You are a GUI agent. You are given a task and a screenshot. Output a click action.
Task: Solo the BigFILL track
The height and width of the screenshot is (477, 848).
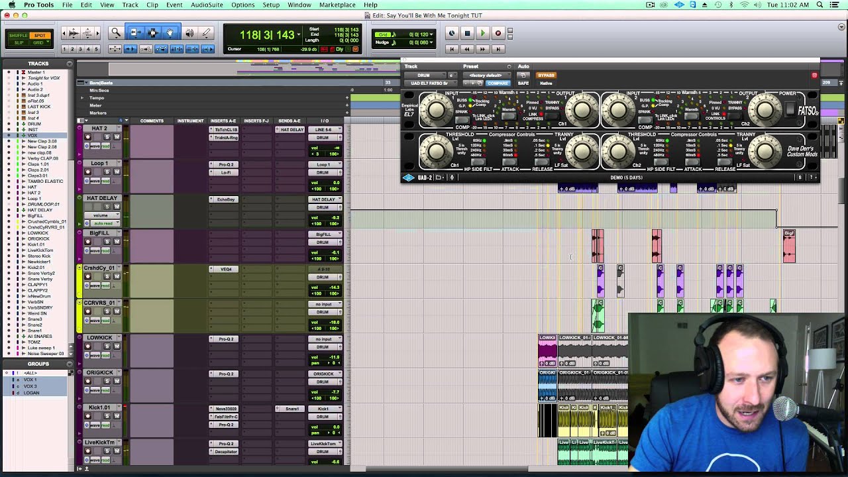tap(107, 242)
